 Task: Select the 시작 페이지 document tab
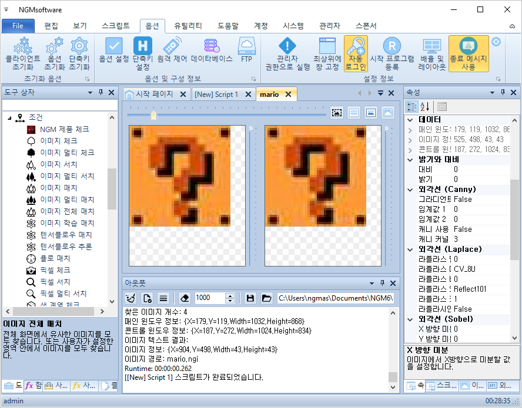154,94
